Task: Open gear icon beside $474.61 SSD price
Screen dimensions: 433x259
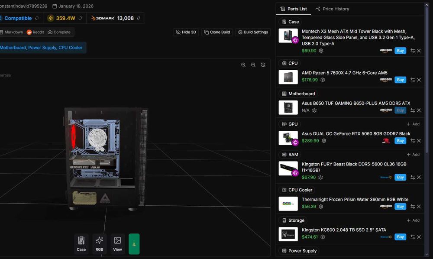Action: [x=323, y=237]
